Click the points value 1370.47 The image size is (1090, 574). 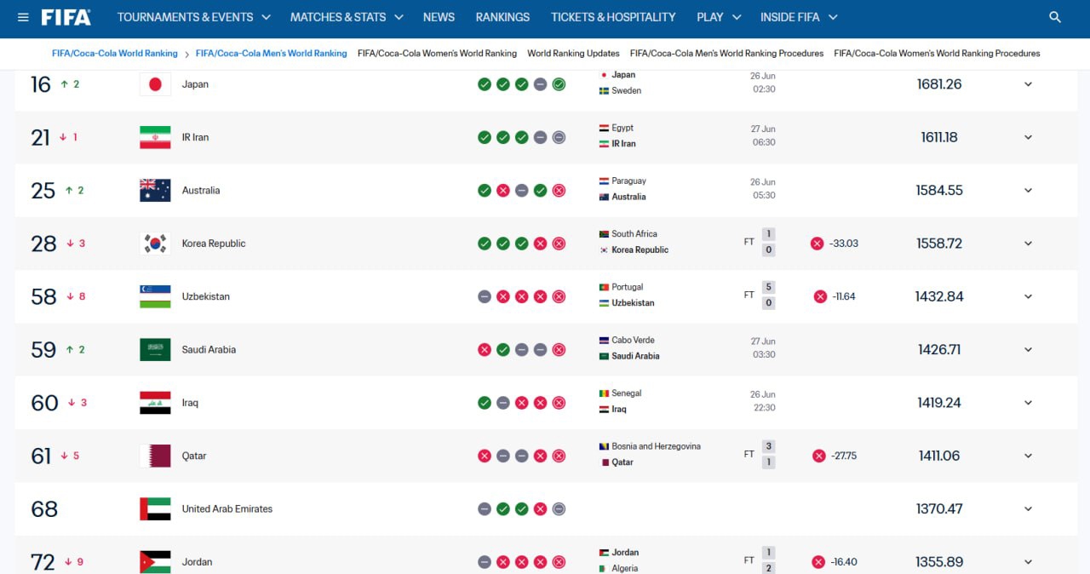[x=939, y=509]
